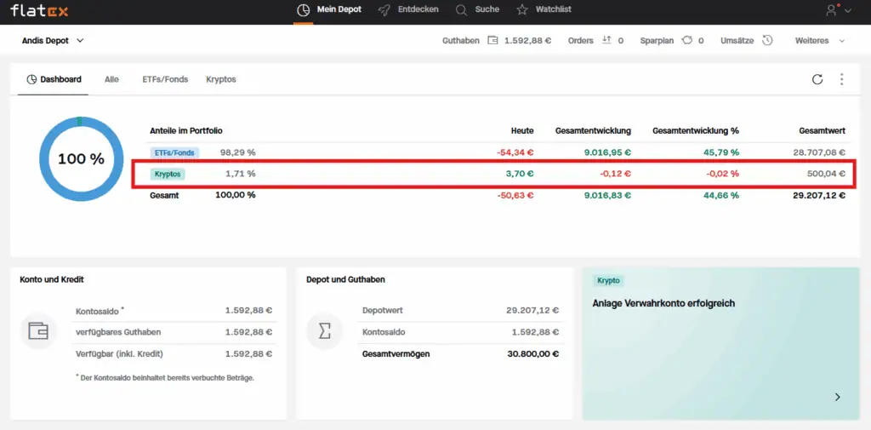
Task: Go to the Watchlist page
Action: [544, 9]
